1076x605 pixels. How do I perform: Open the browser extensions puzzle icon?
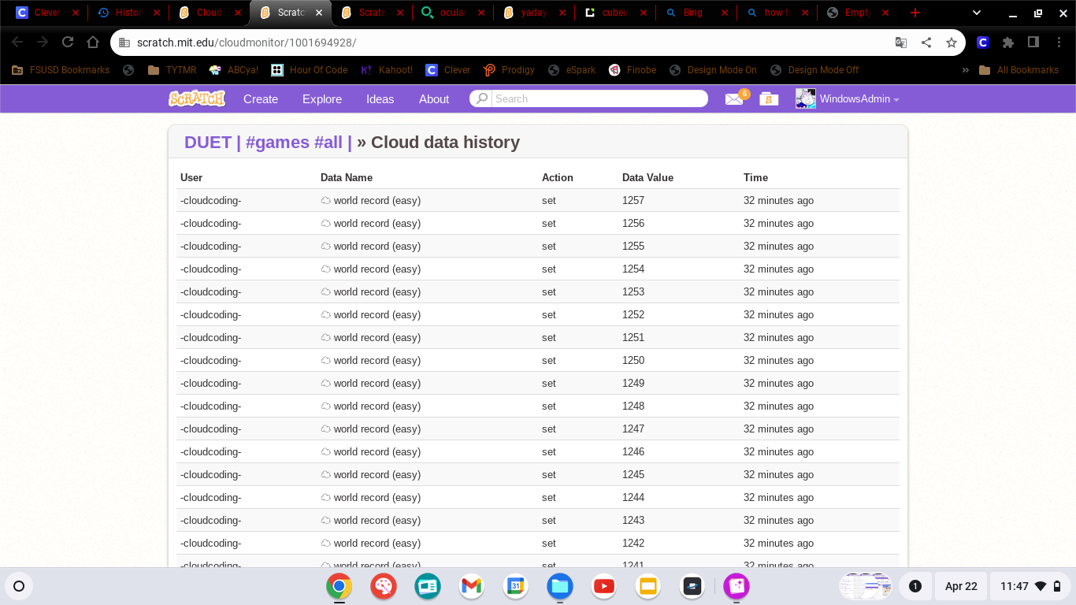(1008, 43)
